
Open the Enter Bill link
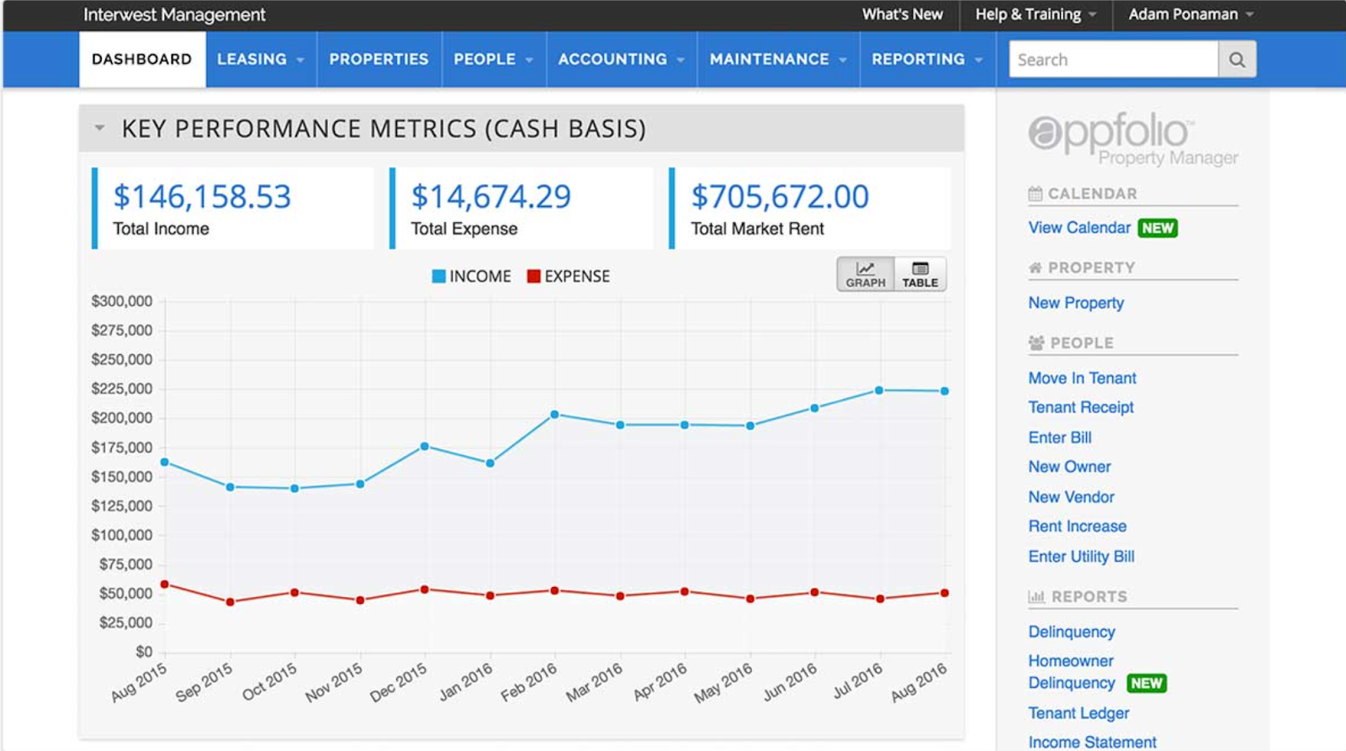tap(1060, 437)
